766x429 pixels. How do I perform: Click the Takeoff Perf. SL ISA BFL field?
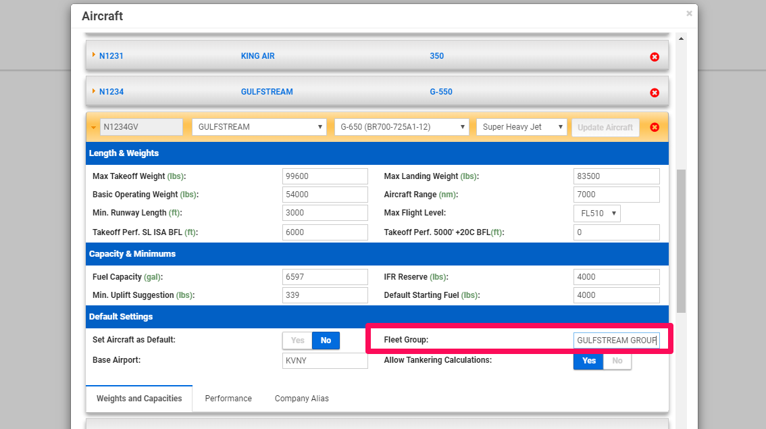325,232
